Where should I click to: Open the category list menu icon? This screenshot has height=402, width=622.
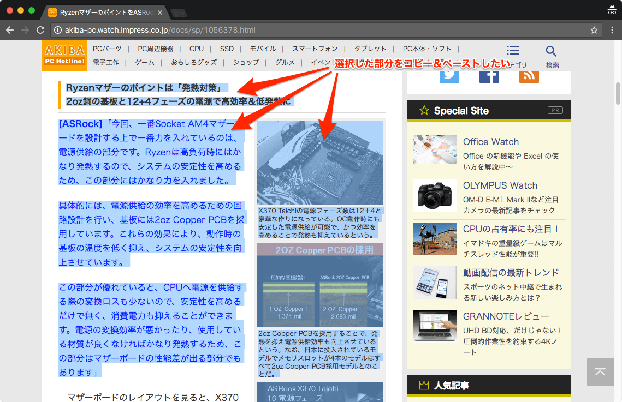coord(513,51)
